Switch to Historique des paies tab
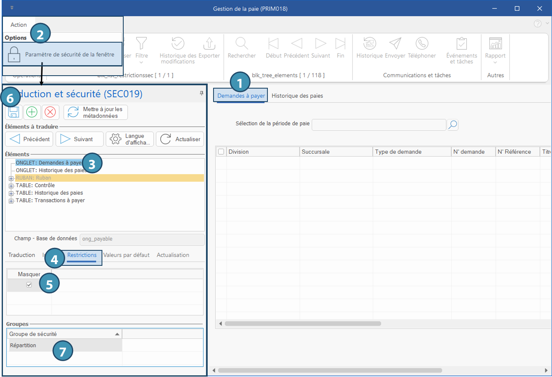The height and width of the screenshot is (377, 552). (x=297, y=96)
